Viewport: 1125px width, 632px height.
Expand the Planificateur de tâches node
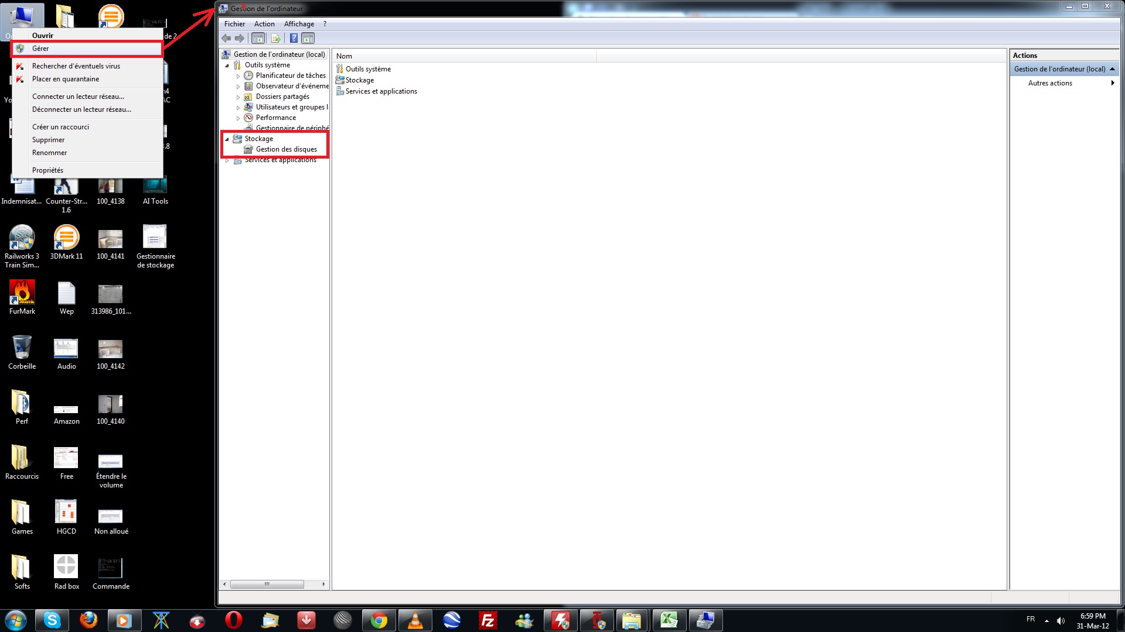point(238,76)
